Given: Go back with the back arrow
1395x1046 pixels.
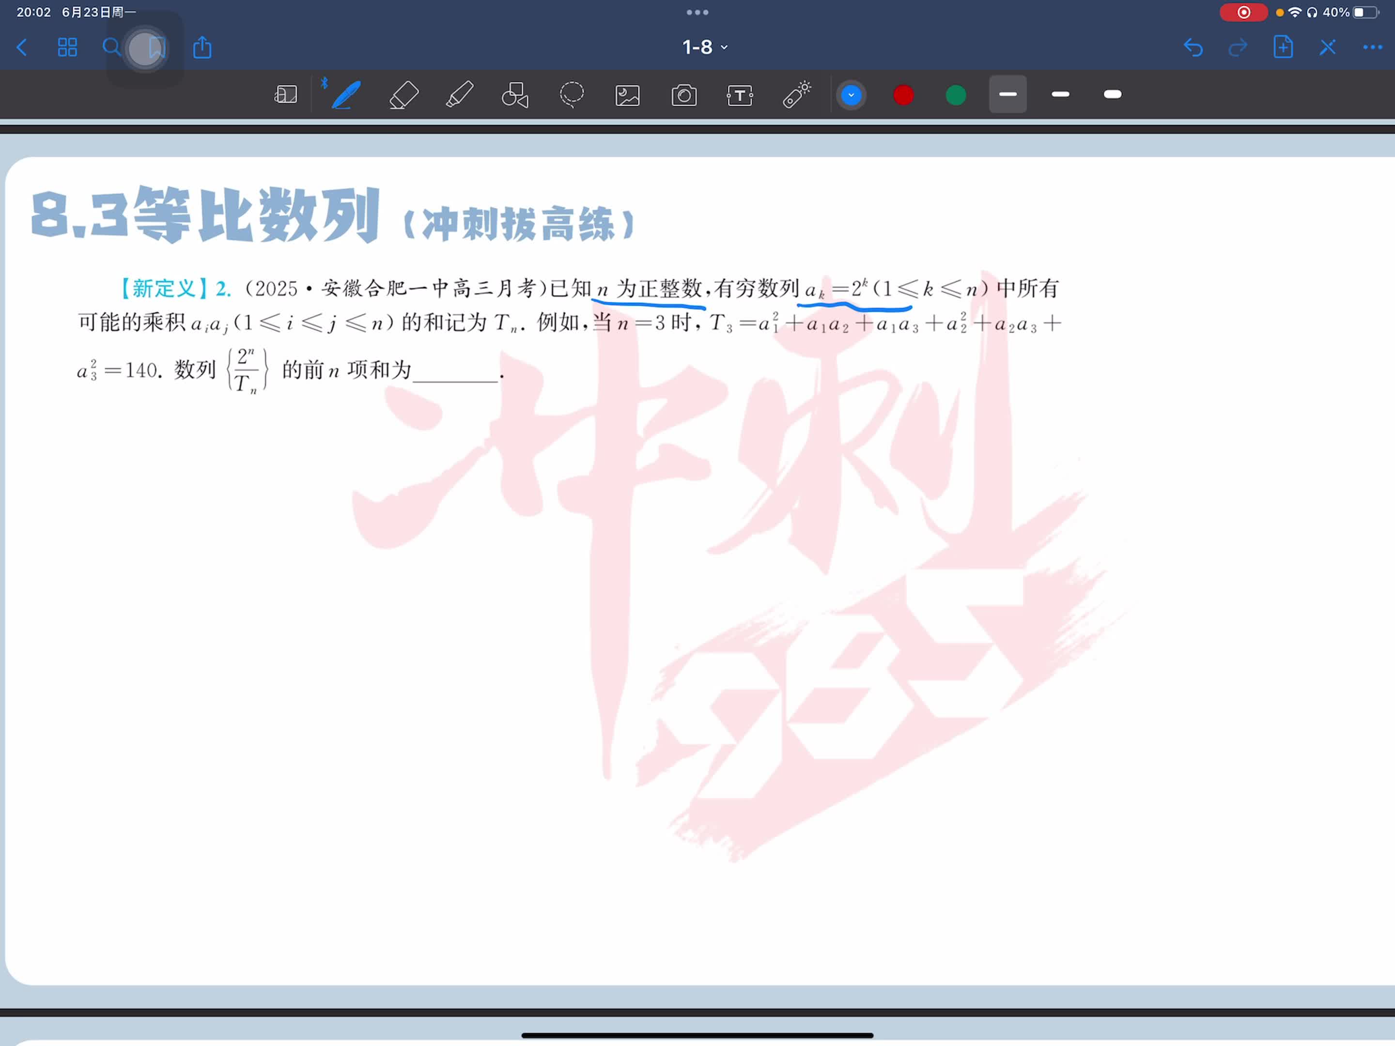Looking at the screenshot, I should pyautogui.click(x=22, y=47).
